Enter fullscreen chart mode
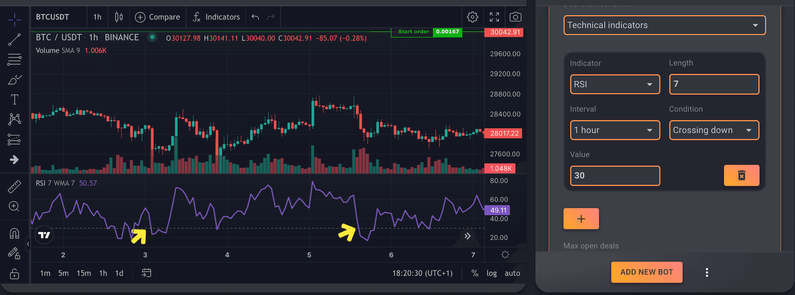This screenshot has height=295, width=795. [x=494, y=17]
